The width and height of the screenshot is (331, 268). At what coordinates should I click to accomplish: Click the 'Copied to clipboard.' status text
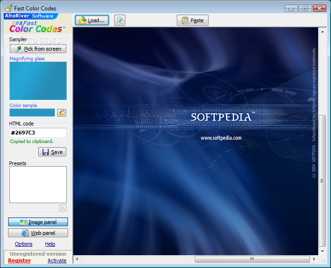32,142
